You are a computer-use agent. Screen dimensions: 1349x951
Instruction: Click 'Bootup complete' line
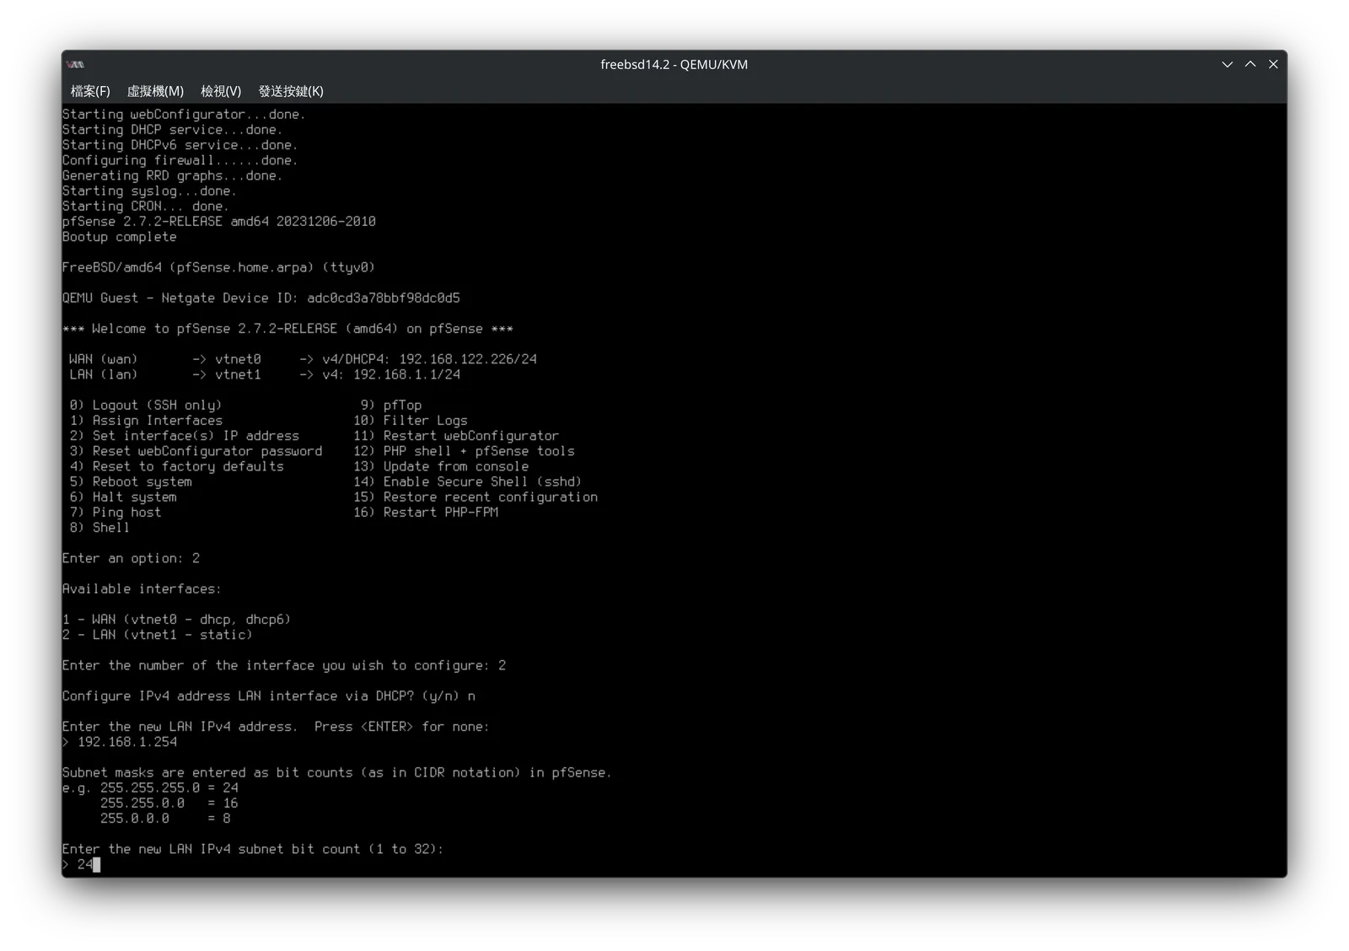(120, 237)
